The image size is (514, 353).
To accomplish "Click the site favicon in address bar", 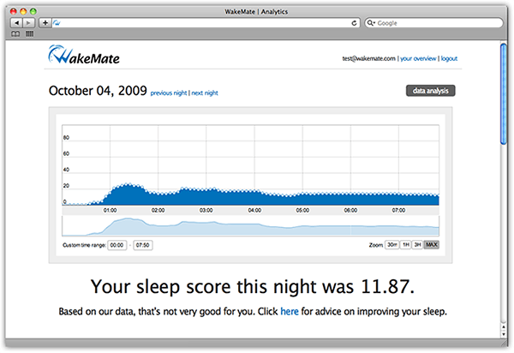I will point(57,23).
